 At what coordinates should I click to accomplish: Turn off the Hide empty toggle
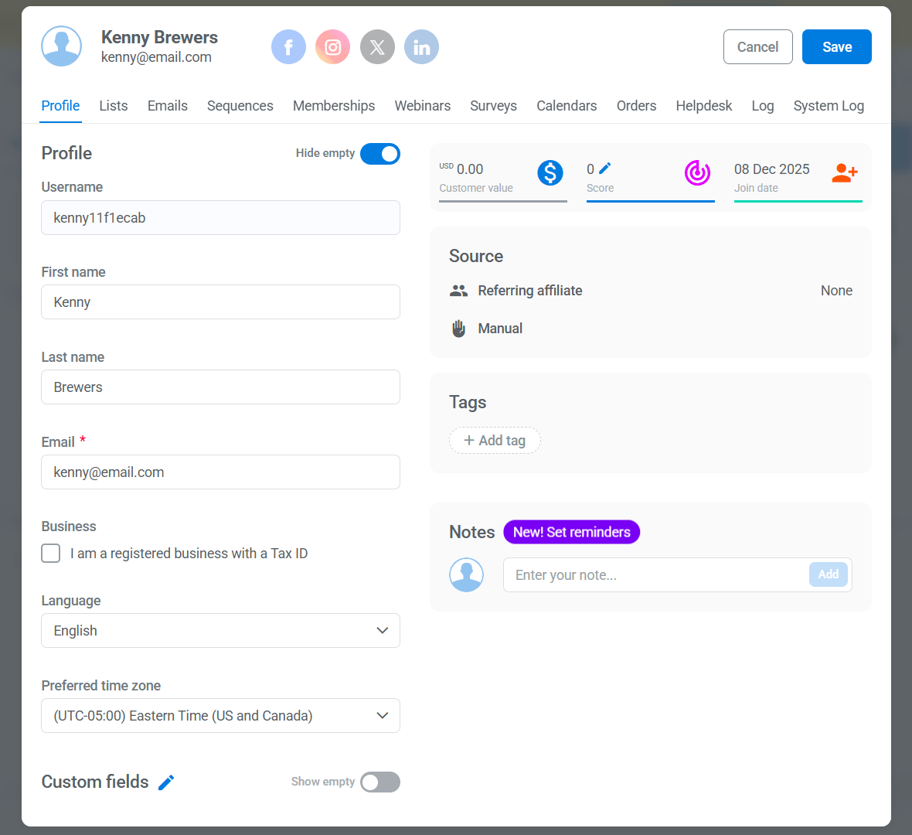[380, 154]
